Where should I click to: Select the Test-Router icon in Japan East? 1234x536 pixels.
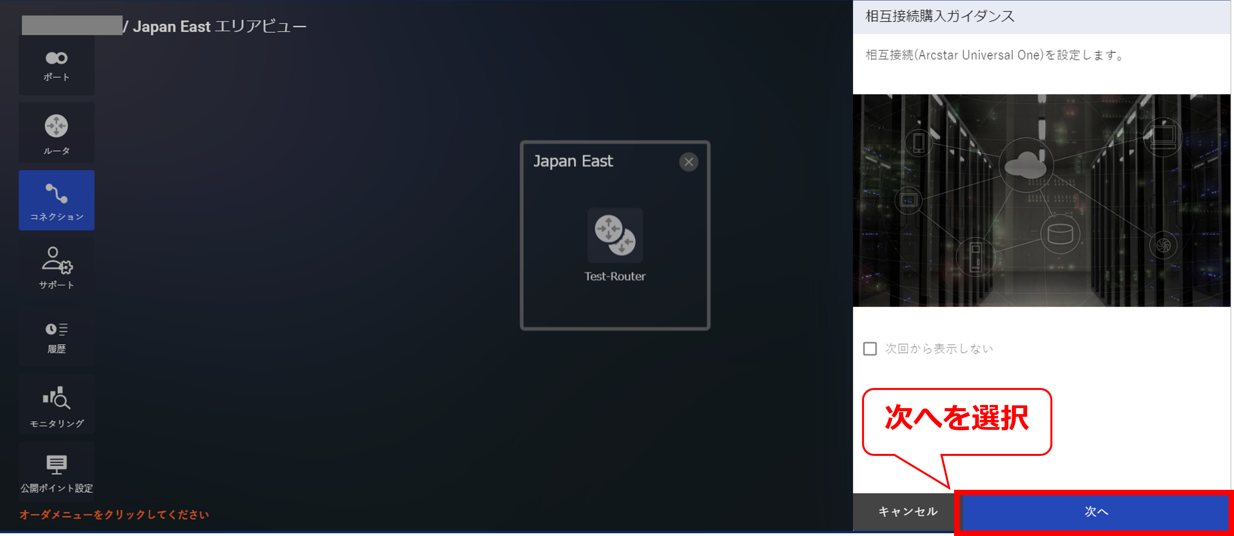pos(614,235)
